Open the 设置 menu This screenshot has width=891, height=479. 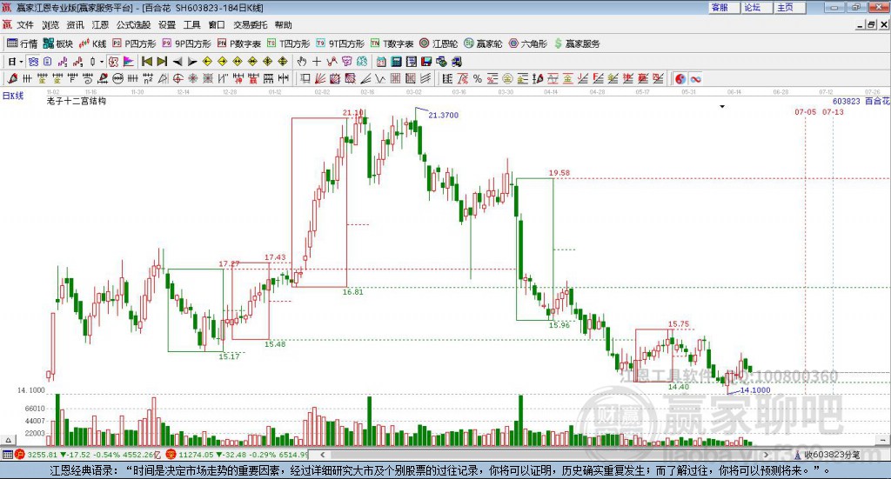click(x=167, y=25)
